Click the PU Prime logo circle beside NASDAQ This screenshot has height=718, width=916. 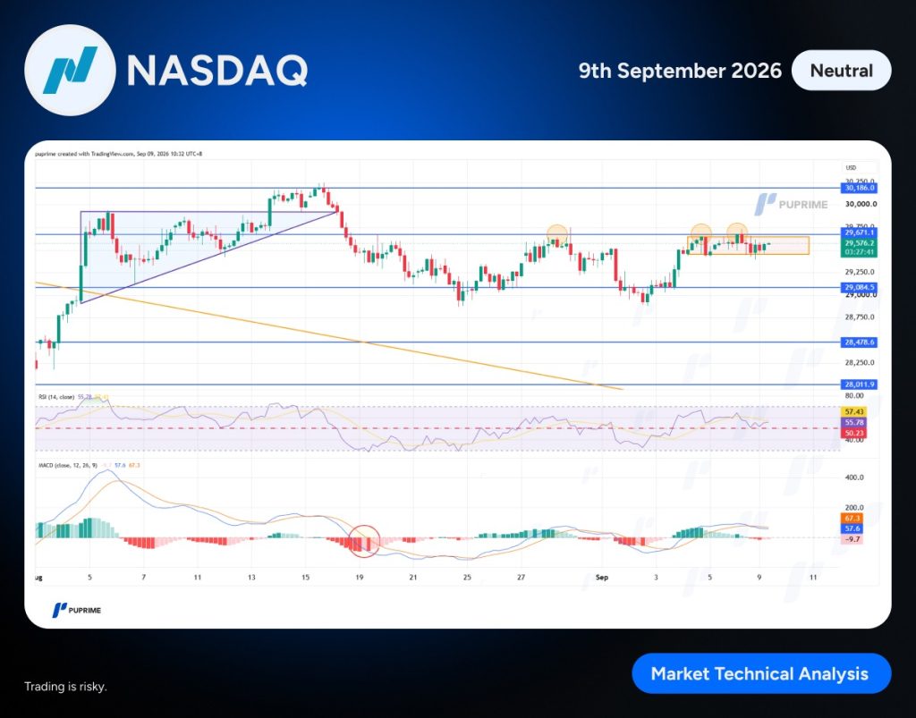[70, 70]
